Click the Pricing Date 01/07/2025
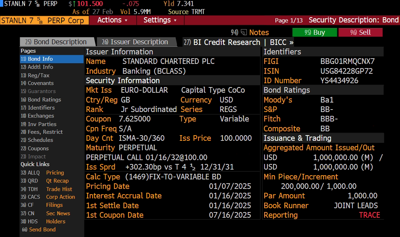 [230, 186]
